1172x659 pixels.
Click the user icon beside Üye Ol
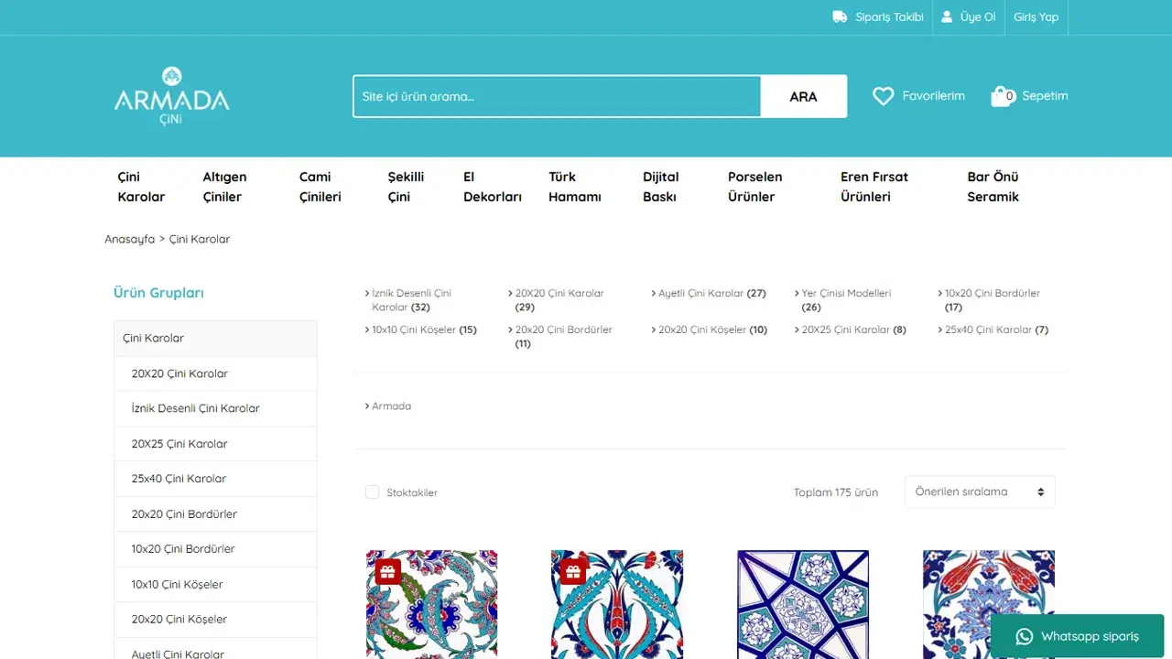pyautogui.click(x=948, y=17)
